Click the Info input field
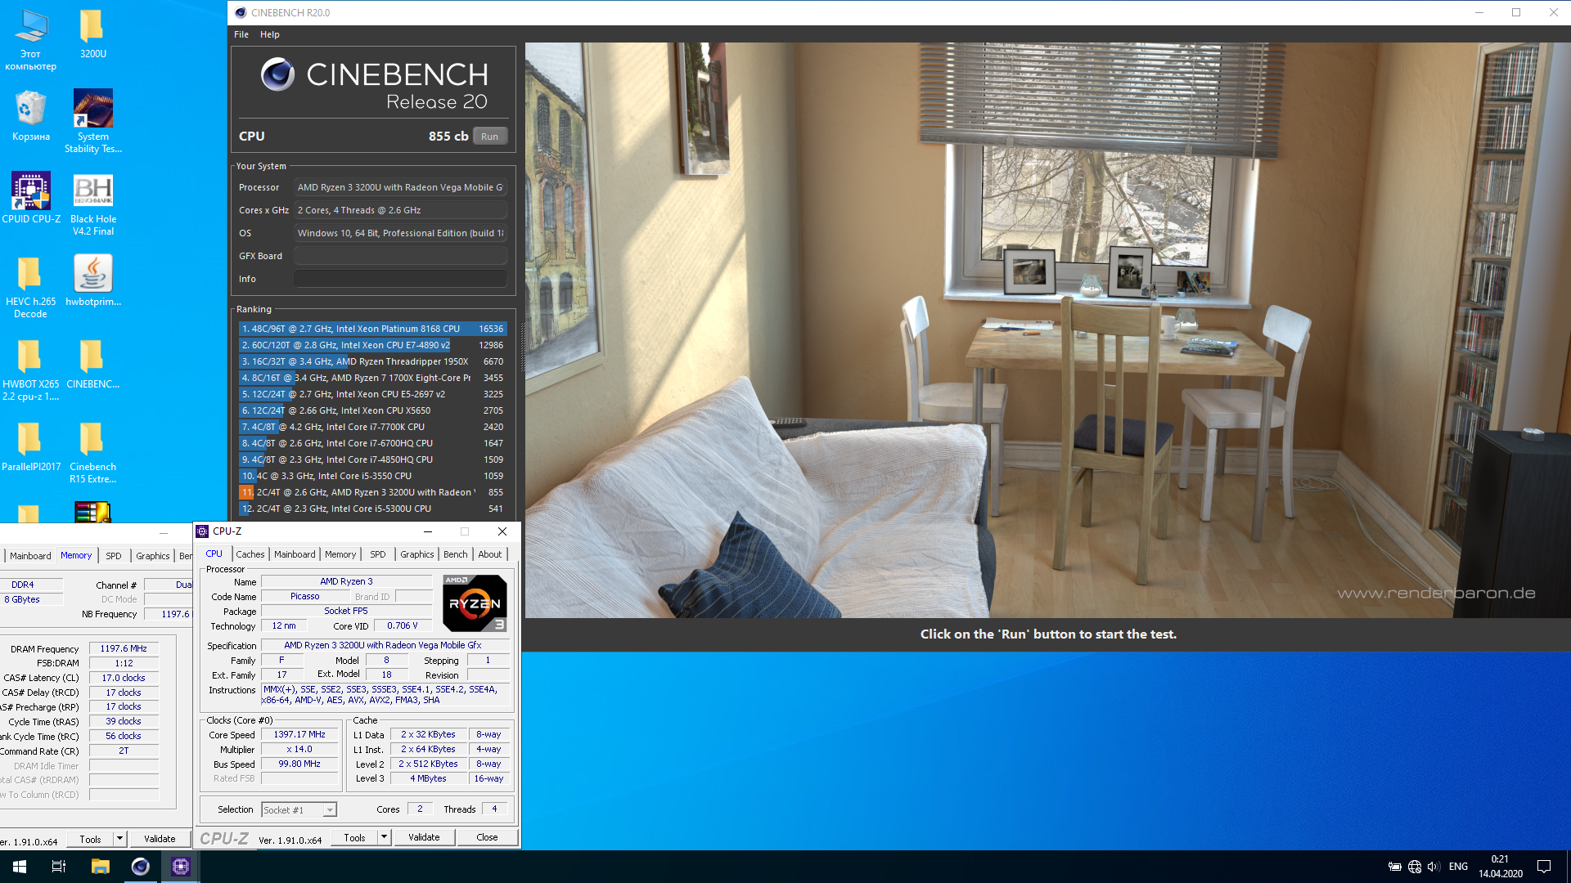Image resolution: width=1571 pixels, height=883 pixels. pos(400,279)
